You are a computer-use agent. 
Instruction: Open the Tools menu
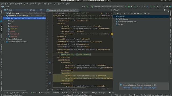pyautogui.click(x=50, y=3)
